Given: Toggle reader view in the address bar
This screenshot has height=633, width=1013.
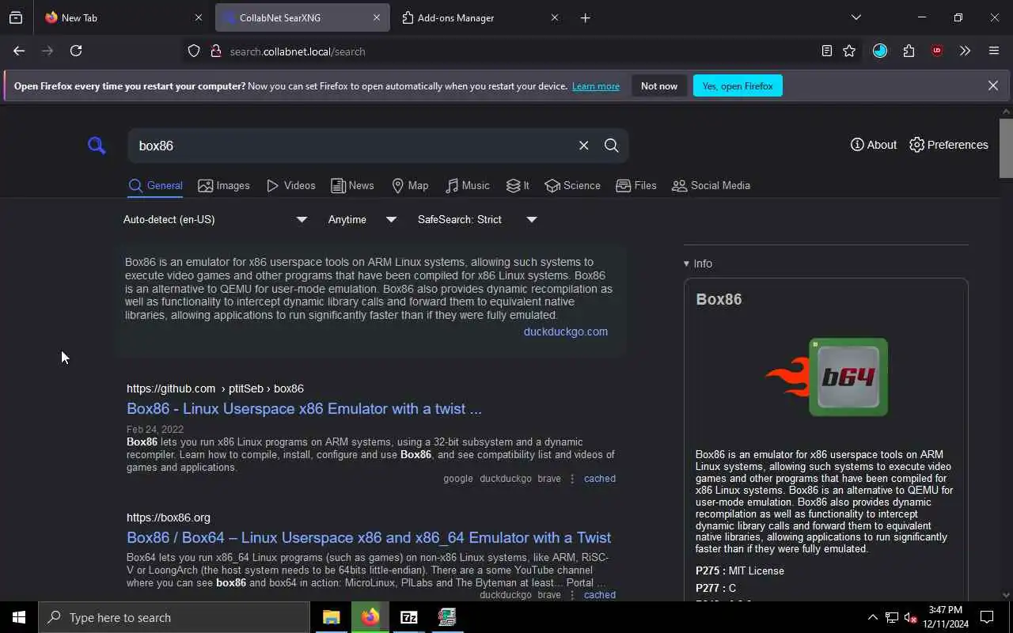Looking at the screenshot, I should coord(826,51).
